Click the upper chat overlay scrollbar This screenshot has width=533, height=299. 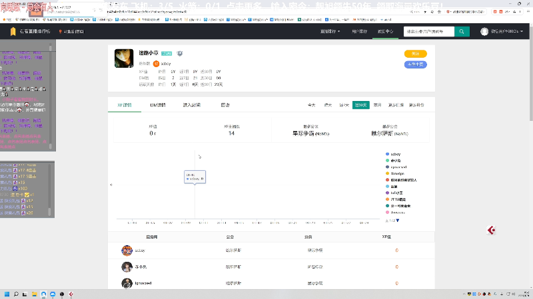coord(51,96)
